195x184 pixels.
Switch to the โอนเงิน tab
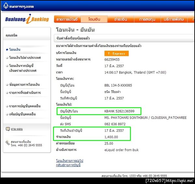(x=94, y=19)
